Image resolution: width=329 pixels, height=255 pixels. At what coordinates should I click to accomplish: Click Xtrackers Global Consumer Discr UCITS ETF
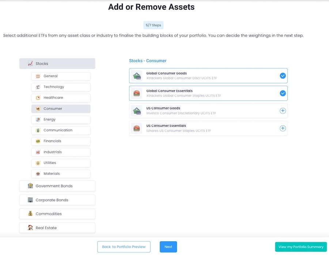[x=181, y=78]
